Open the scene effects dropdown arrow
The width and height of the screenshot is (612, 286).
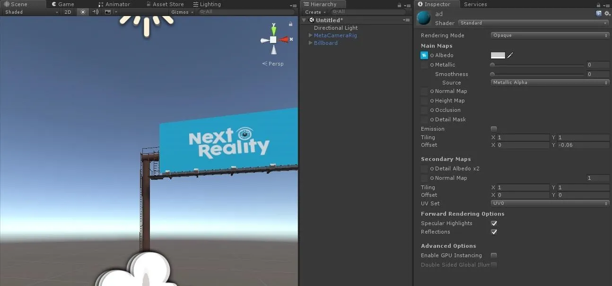point(115,12)
